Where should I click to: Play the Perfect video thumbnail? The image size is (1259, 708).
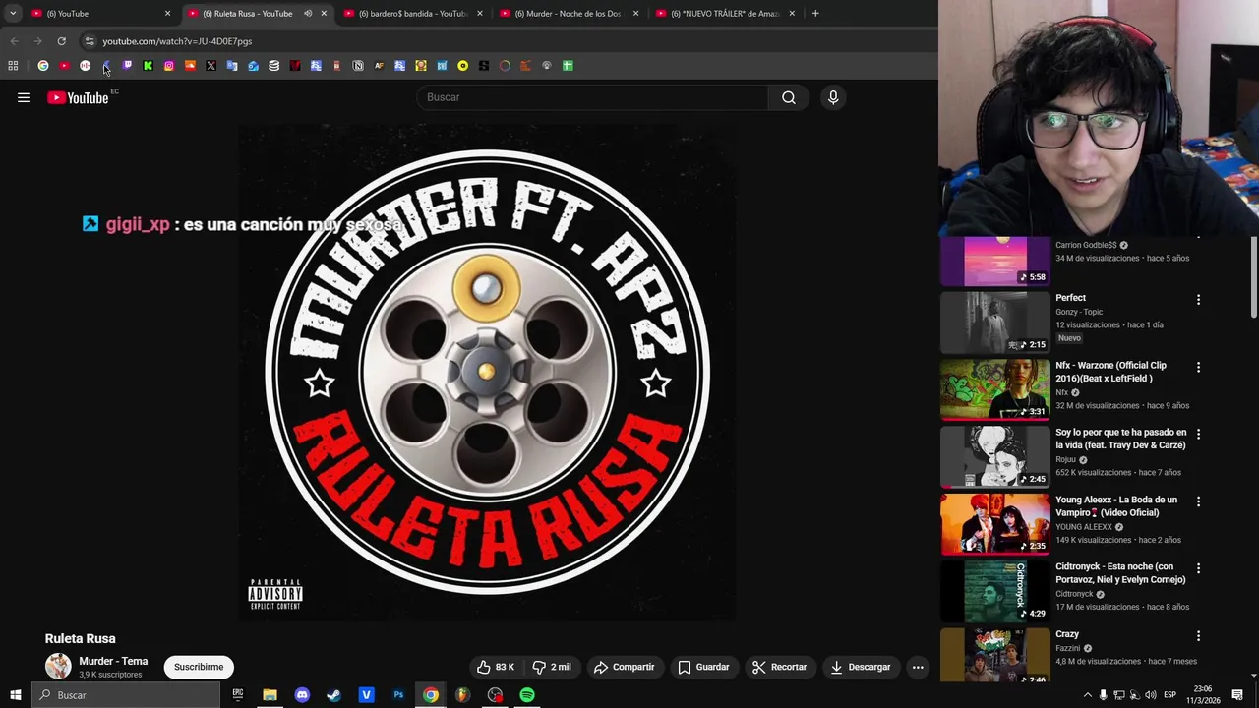pos(994,322)
